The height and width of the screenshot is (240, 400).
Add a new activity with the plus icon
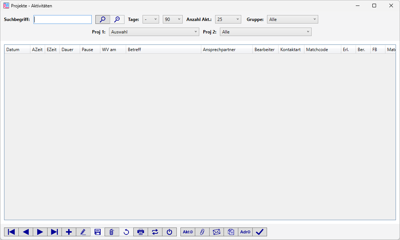point(69,232)
